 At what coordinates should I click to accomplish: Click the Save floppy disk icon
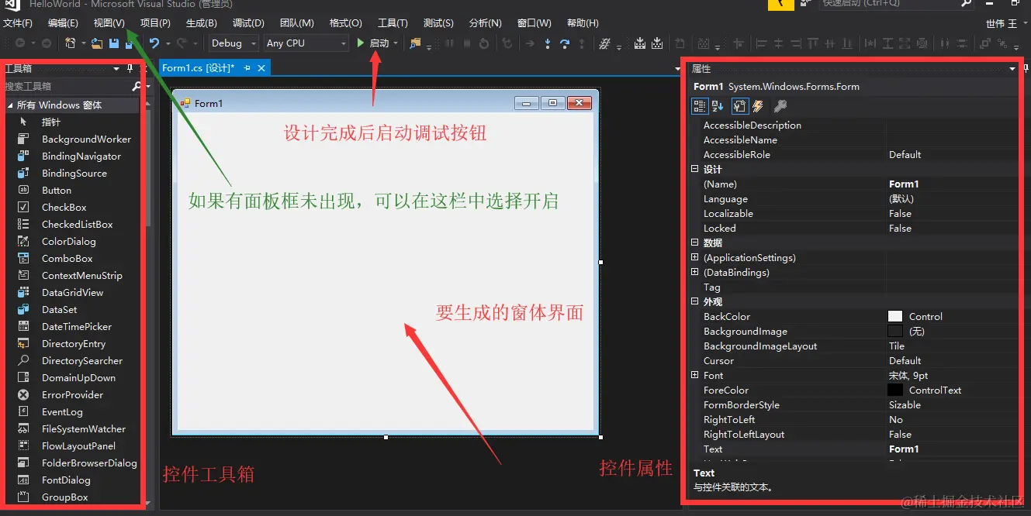114,43
